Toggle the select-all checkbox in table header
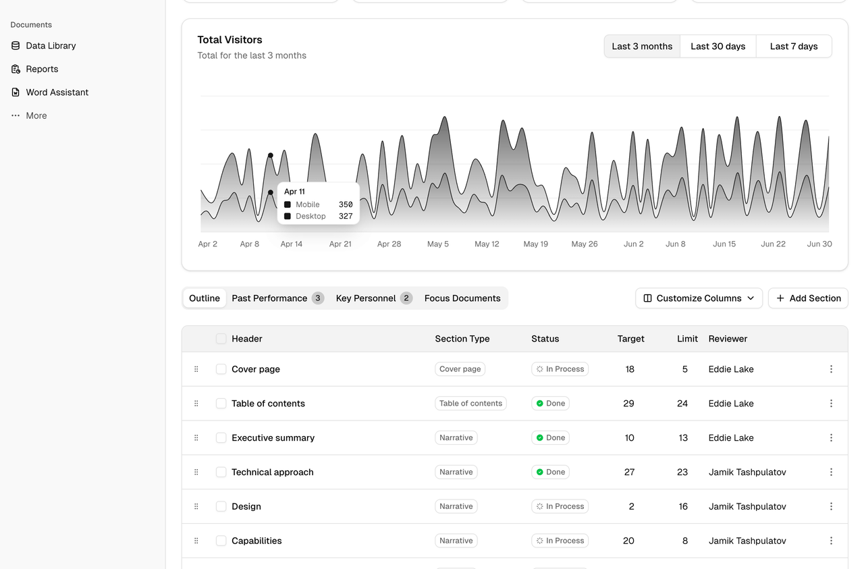This screenshot has height=569, width=864. (221, 339)
